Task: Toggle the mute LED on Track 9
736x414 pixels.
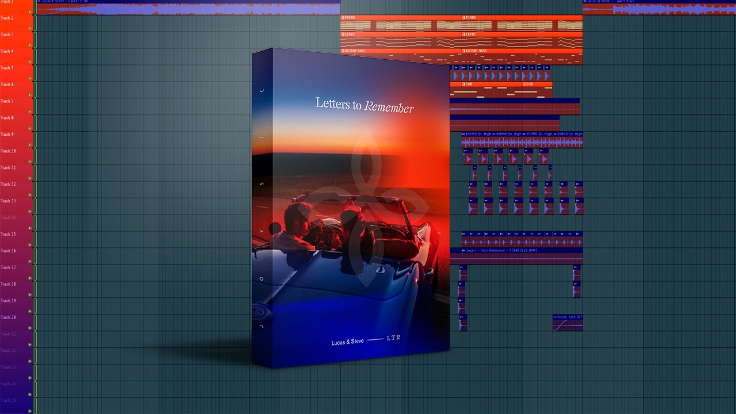Action: (x=30, y=145)
